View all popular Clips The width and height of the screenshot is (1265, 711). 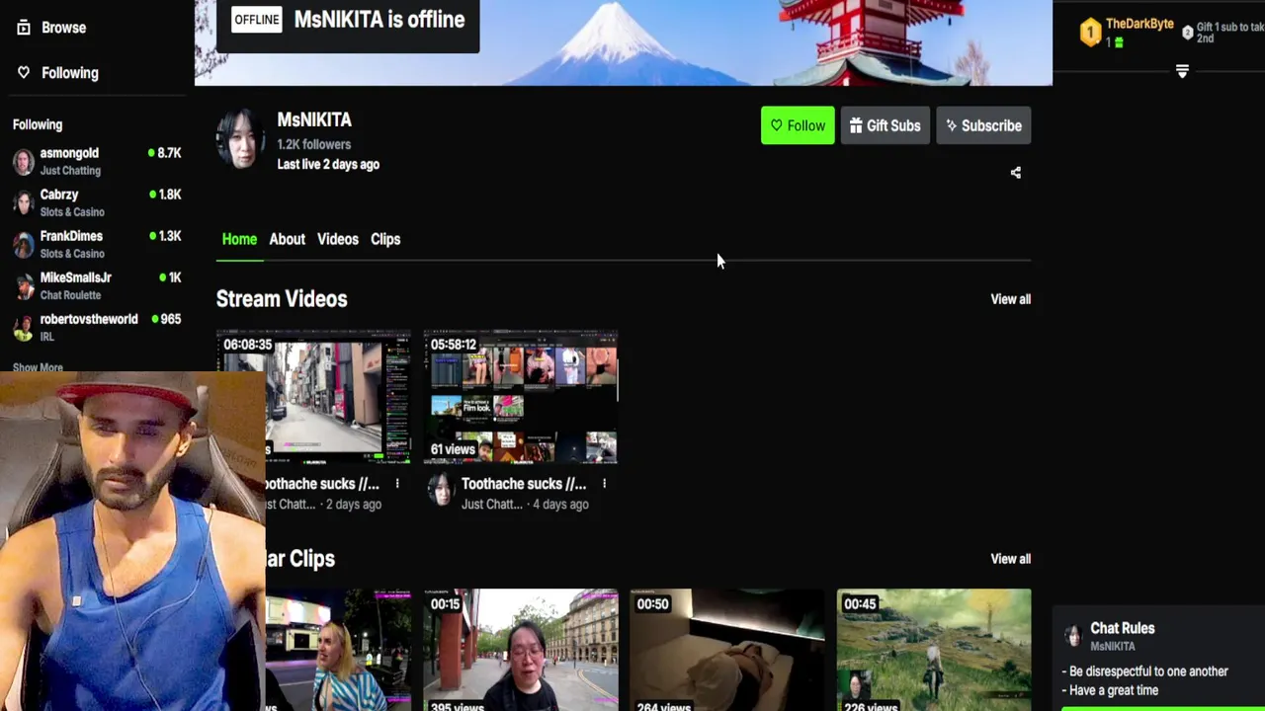(x=1010, y=559)
